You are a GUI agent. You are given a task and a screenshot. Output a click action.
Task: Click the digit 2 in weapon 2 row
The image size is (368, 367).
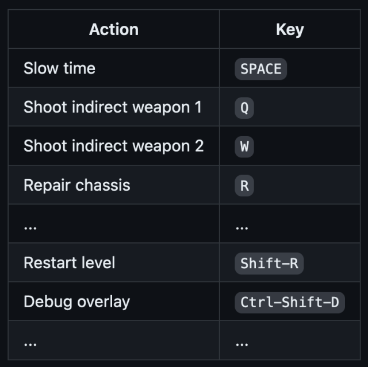(x=198, y=146)
